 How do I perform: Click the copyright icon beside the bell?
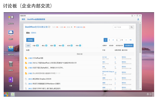[150, 94]
